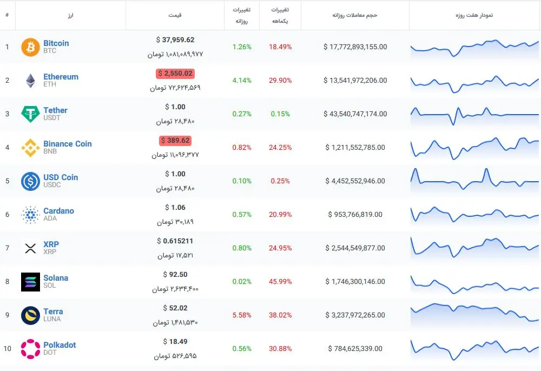Sort by the قیمت price column header

pyautogui.click(x=175, y=15)
